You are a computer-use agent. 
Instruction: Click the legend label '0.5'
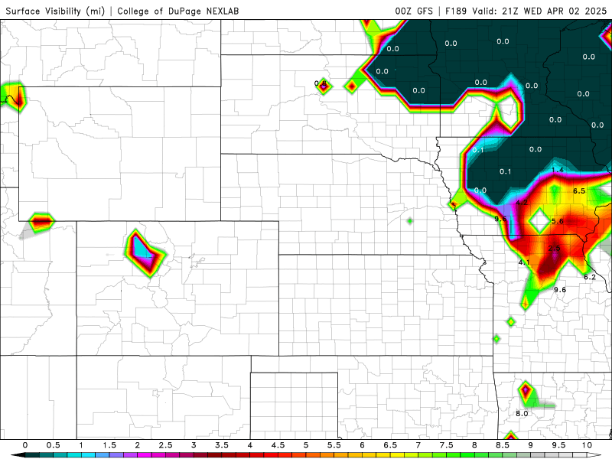54,445
